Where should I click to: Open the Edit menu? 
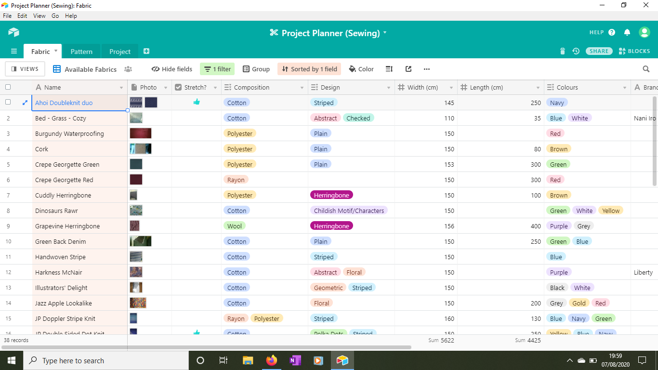coord(22,15)
